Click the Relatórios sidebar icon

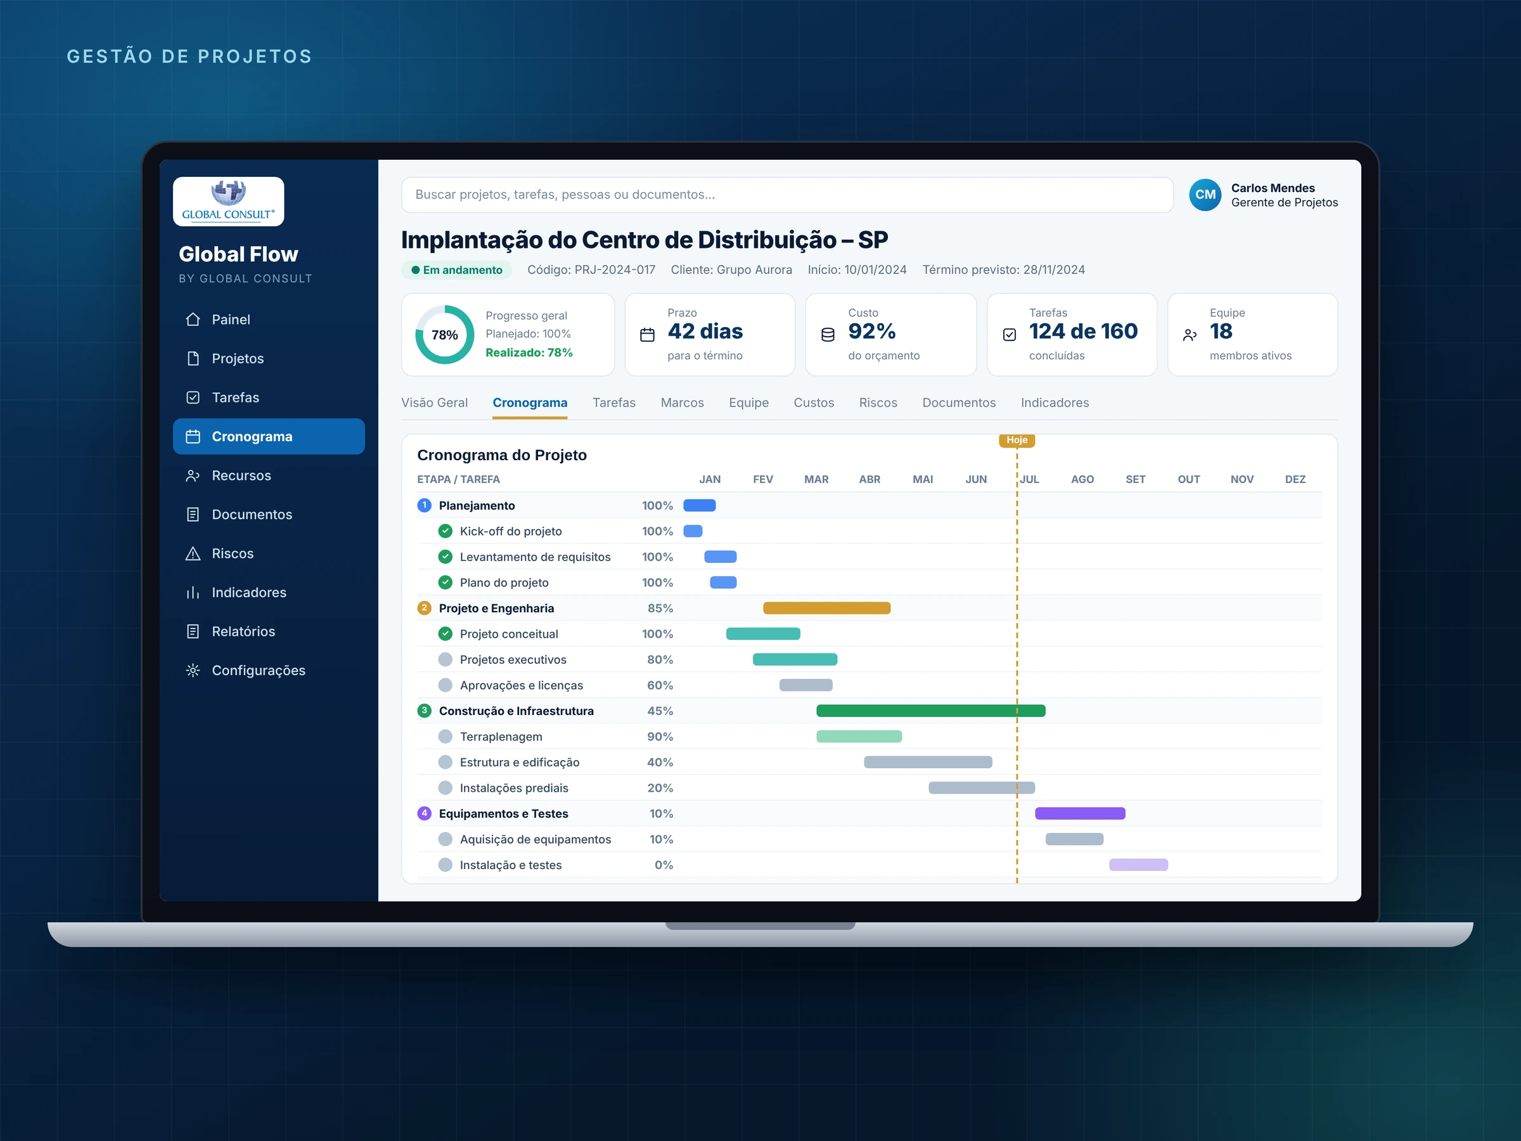(x=193, y=631)
